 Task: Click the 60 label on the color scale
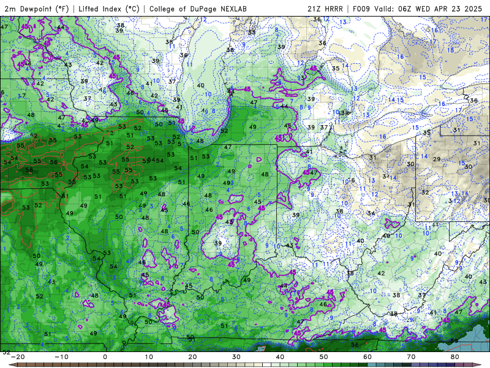367,357
